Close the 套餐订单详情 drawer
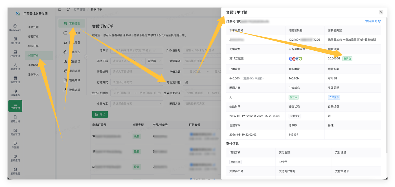This screenshot has width=395, height=187. click(381, 12)
